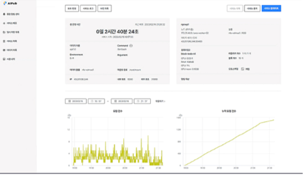This screenshot has width=303, height=177.
Task: Click the AIPub logo in the sidebar
Action: pyautogui.click(x=10, y=3)
